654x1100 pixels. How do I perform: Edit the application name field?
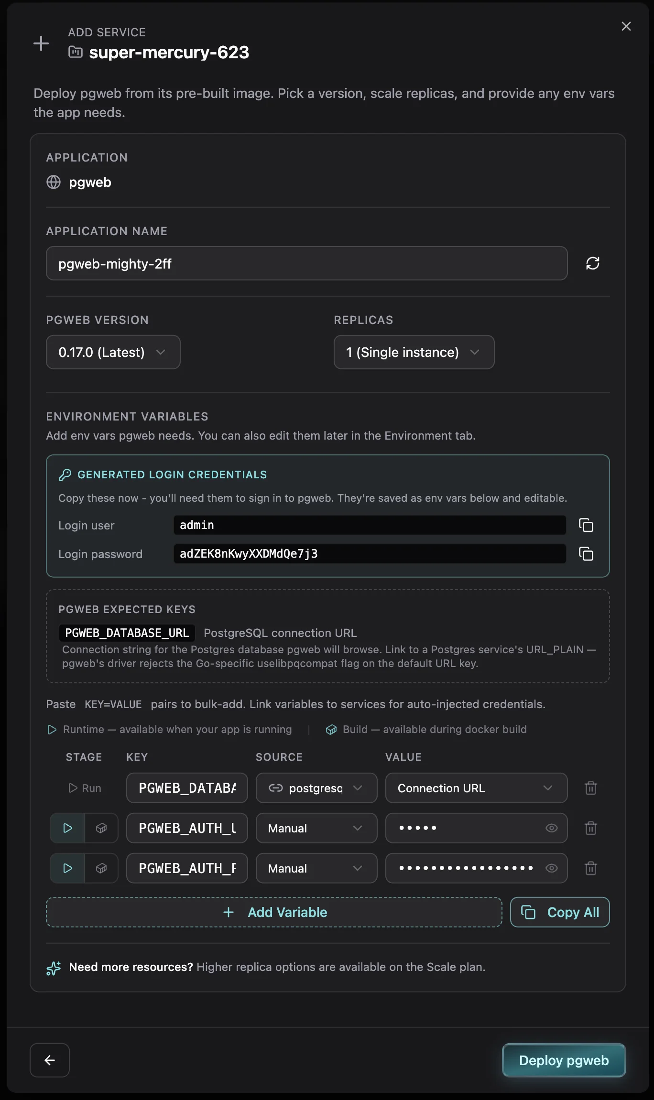(306, 263)
